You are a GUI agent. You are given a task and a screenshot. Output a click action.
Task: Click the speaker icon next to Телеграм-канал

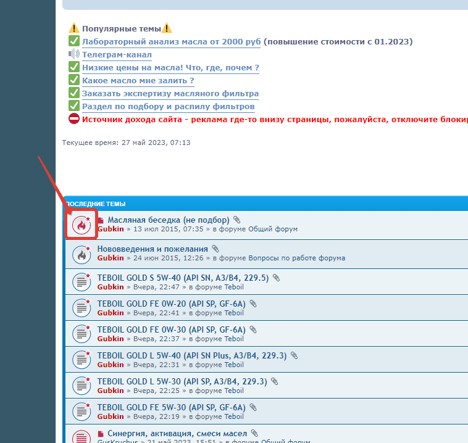[74, 54]
